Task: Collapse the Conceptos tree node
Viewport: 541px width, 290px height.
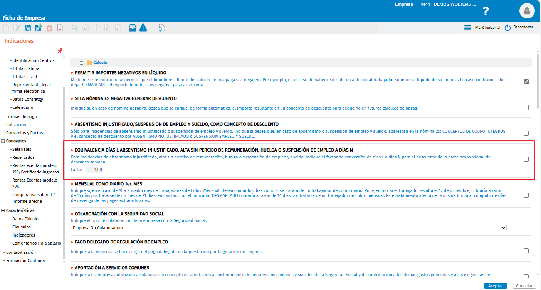Action: pyautogui.click(x=3, y=141)
